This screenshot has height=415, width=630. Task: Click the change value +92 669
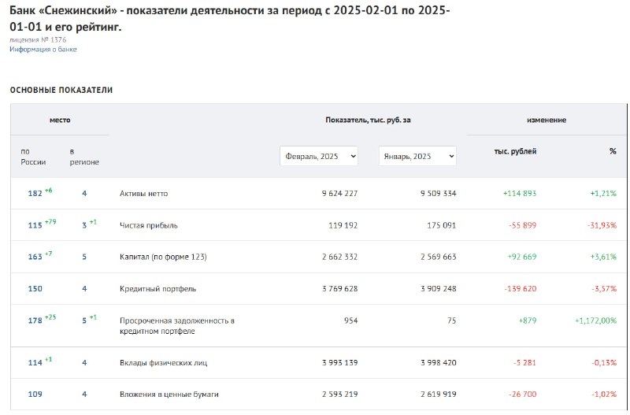(x=522, y=257)
